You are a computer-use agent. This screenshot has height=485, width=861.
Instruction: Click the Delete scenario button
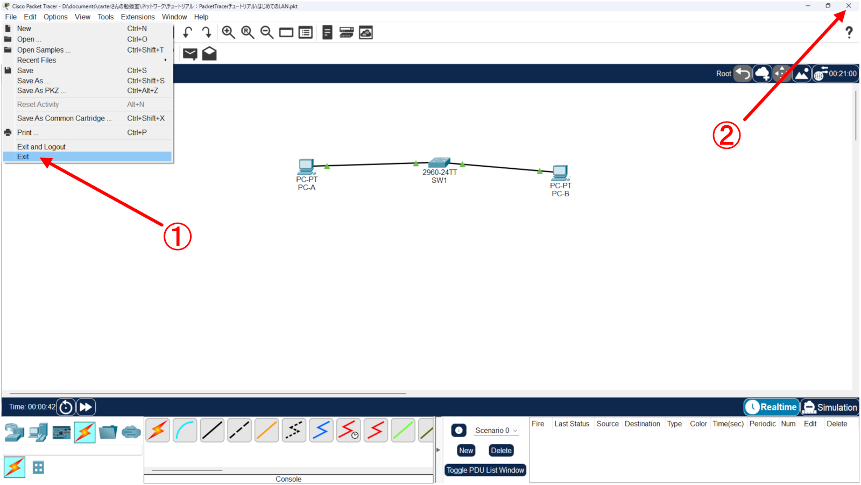point(501,451)
